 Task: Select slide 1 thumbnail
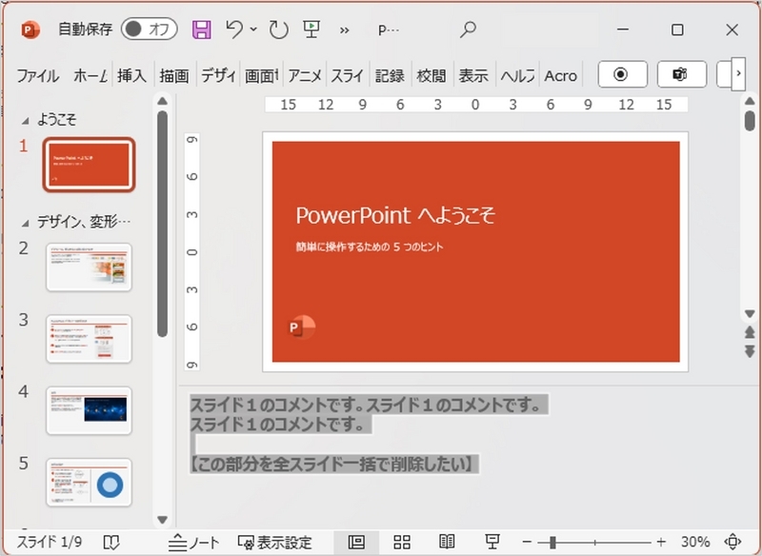(89, 165)
